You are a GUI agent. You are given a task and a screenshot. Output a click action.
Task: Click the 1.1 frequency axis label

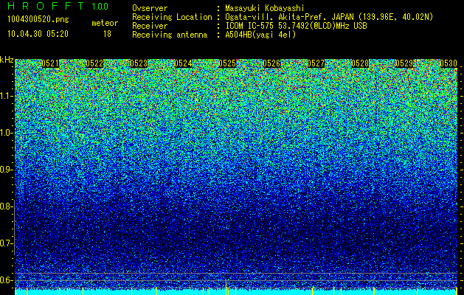[7, 96]
